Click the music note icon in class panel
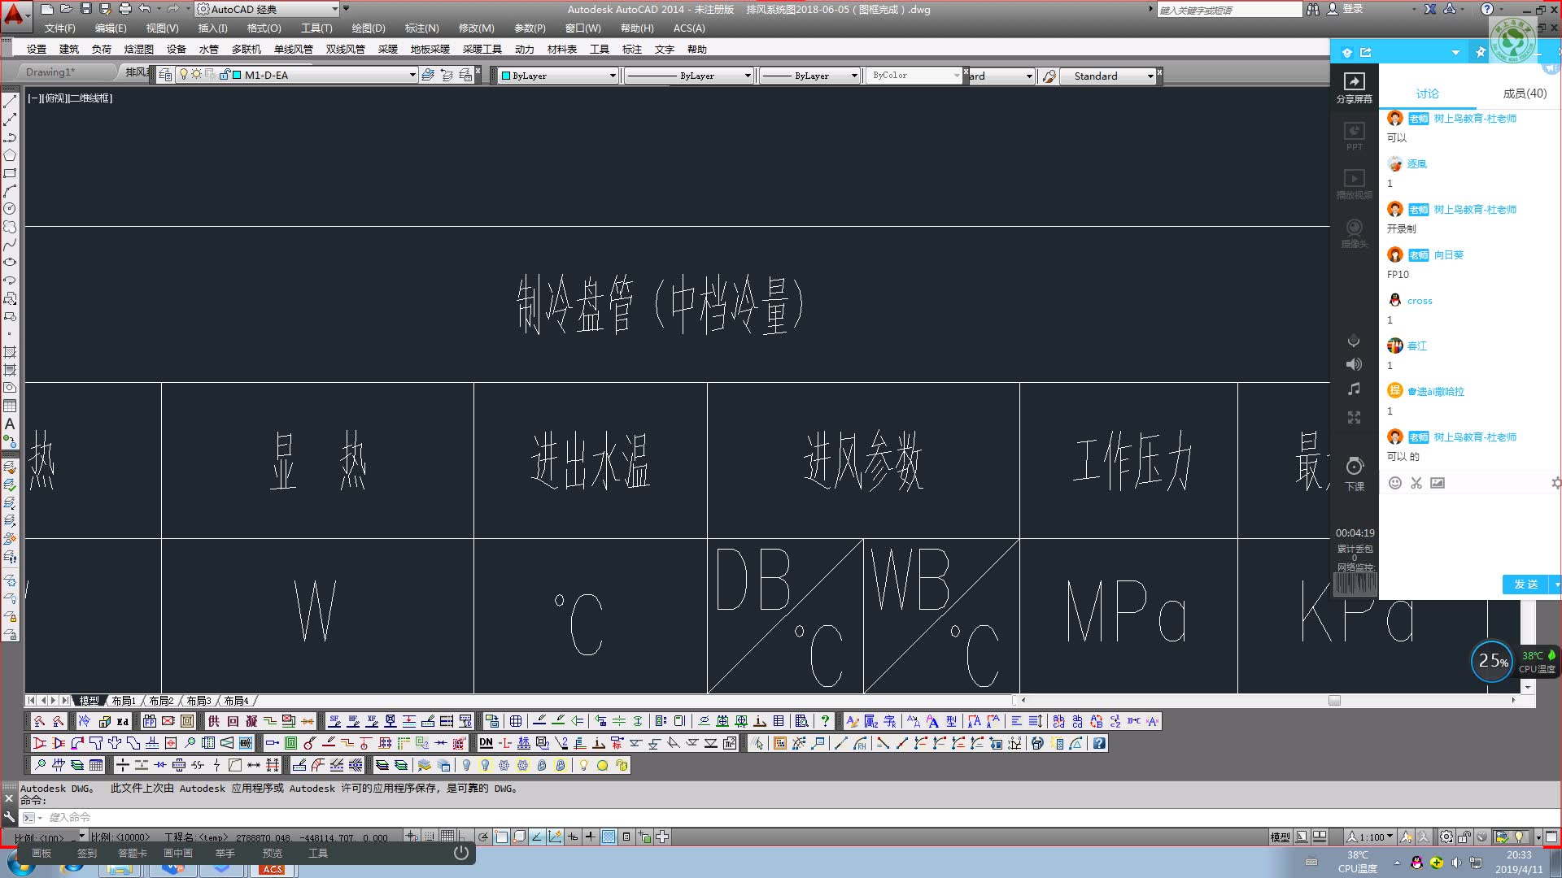This screenshot has height=878, width=1562. click(1354, 389)
